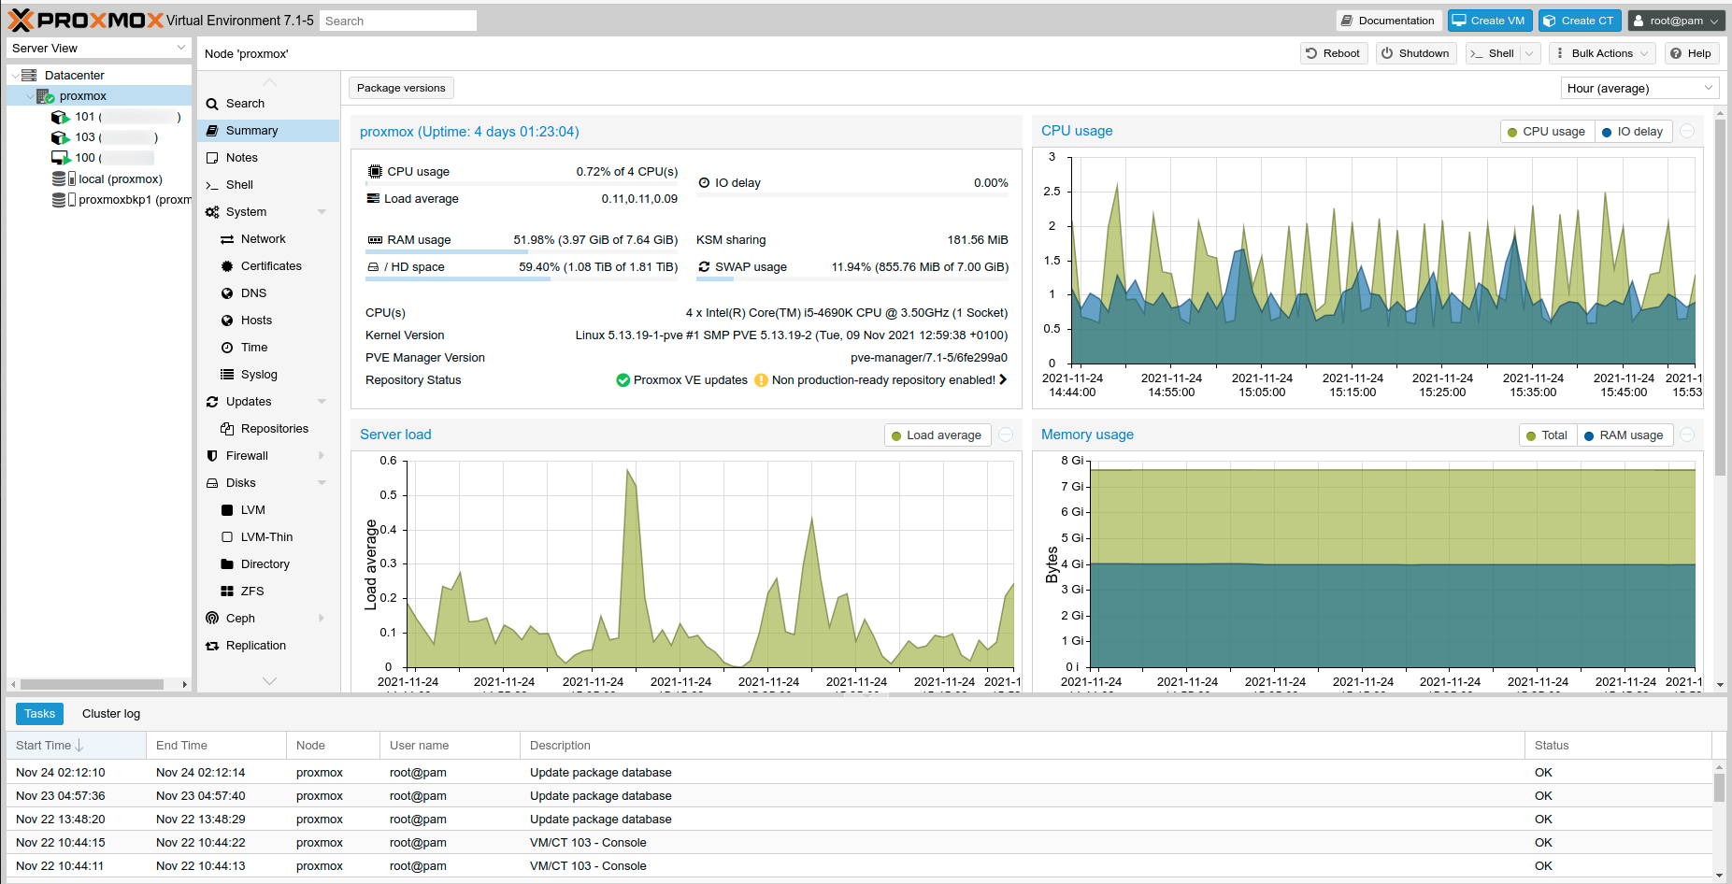Viewport: 1732px width, 884px height.
Task: Click the top Search input field
Action: pyautogui.click(x=398, y=21)
